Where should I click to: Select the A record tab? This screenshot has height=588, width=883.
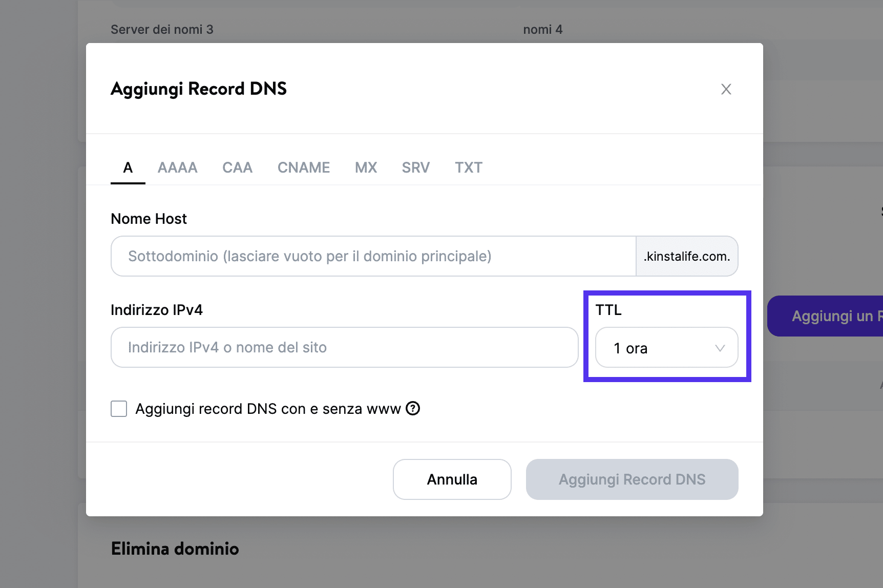tap(127, 167)
